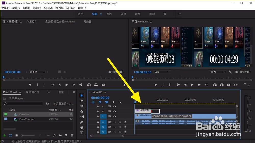255x143 pixels.
Task: Select the Track Select Forward tool
Action: (82, 101)
